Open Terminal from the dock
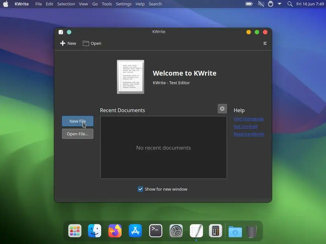Screen dimensions: 326x244 tap(155, 231)
